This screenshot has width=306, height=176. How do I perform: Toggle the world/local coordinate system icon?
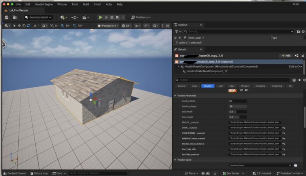tap(35, 26)
